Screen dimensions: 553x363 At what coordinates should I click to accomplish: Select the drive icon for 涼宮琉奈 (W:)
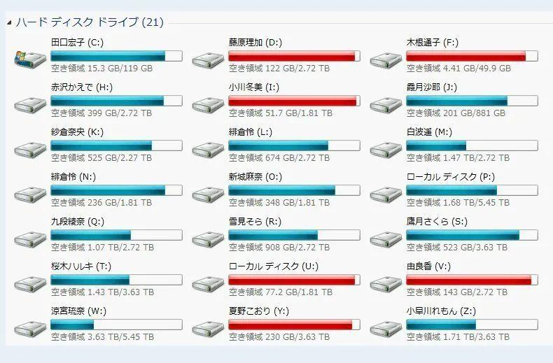click(29, 327)
